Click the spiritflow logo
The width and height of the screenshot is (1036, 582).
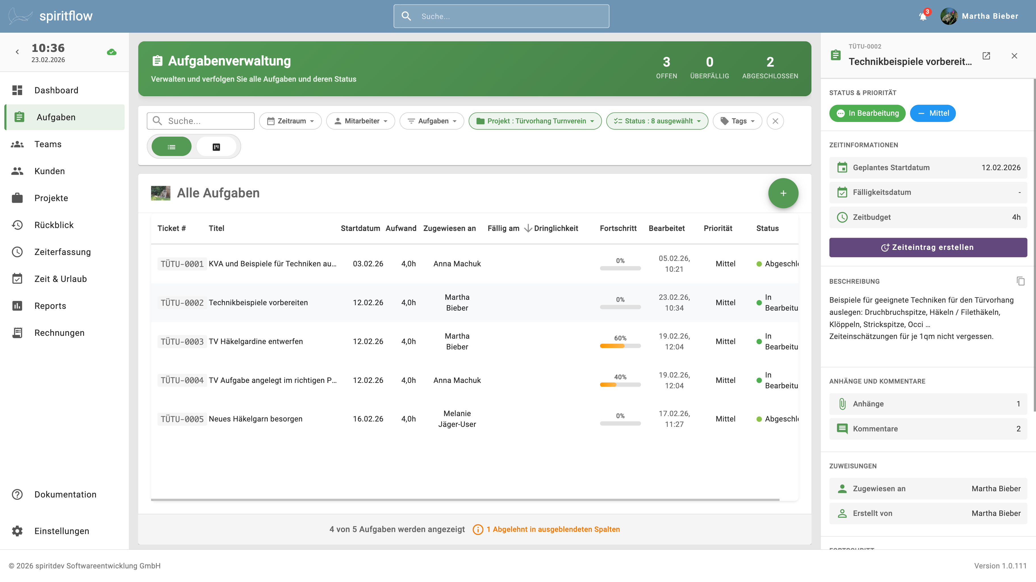click(x=50, y=16)
